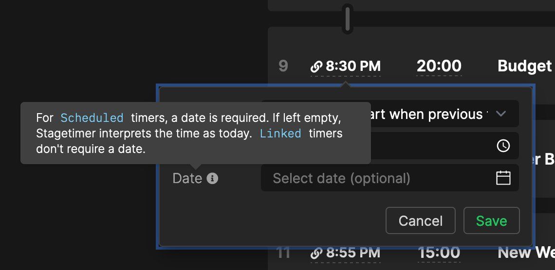Save the timer start settings
555x270 pixels.
click(491, 220)
